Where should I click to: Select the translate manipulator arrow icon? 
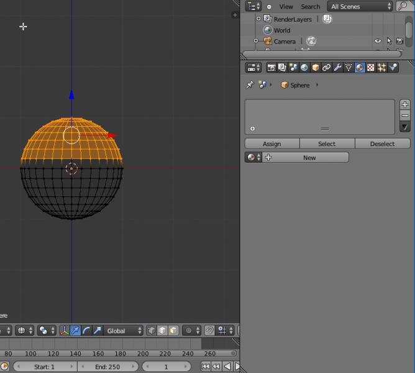[75, 331]
